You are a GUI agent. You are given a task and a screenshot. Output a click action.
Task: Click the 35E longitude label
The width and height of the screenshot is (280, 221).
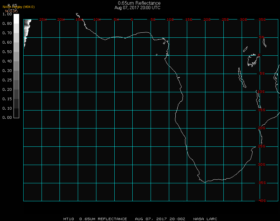pyautogui.click(x=262, y=19)
